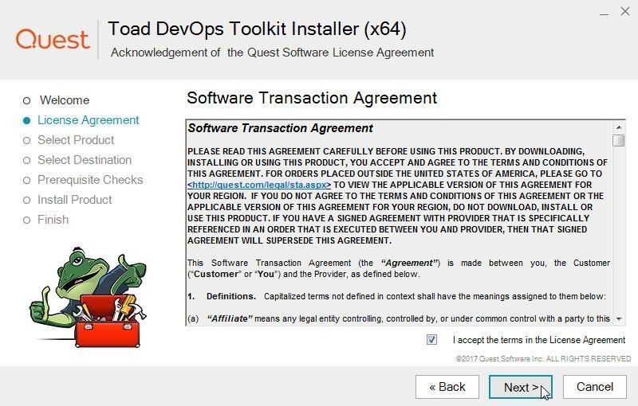The width and height of the screenshot is (638, 406).
Task: Click the Quest logo
Action: [53, 39]
